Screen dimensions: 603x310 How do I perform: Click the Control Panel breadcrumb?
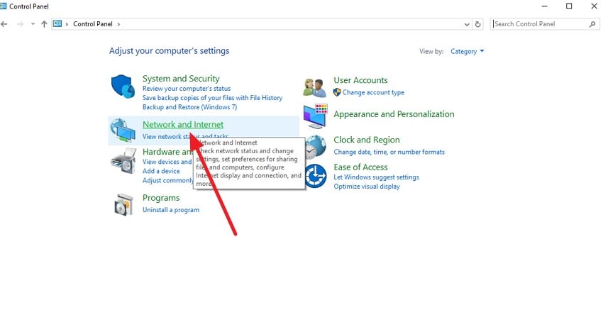coord(93,24)
